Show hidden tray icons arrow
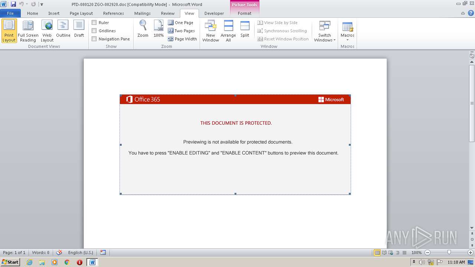475x267 pixels. pos(414,262)
